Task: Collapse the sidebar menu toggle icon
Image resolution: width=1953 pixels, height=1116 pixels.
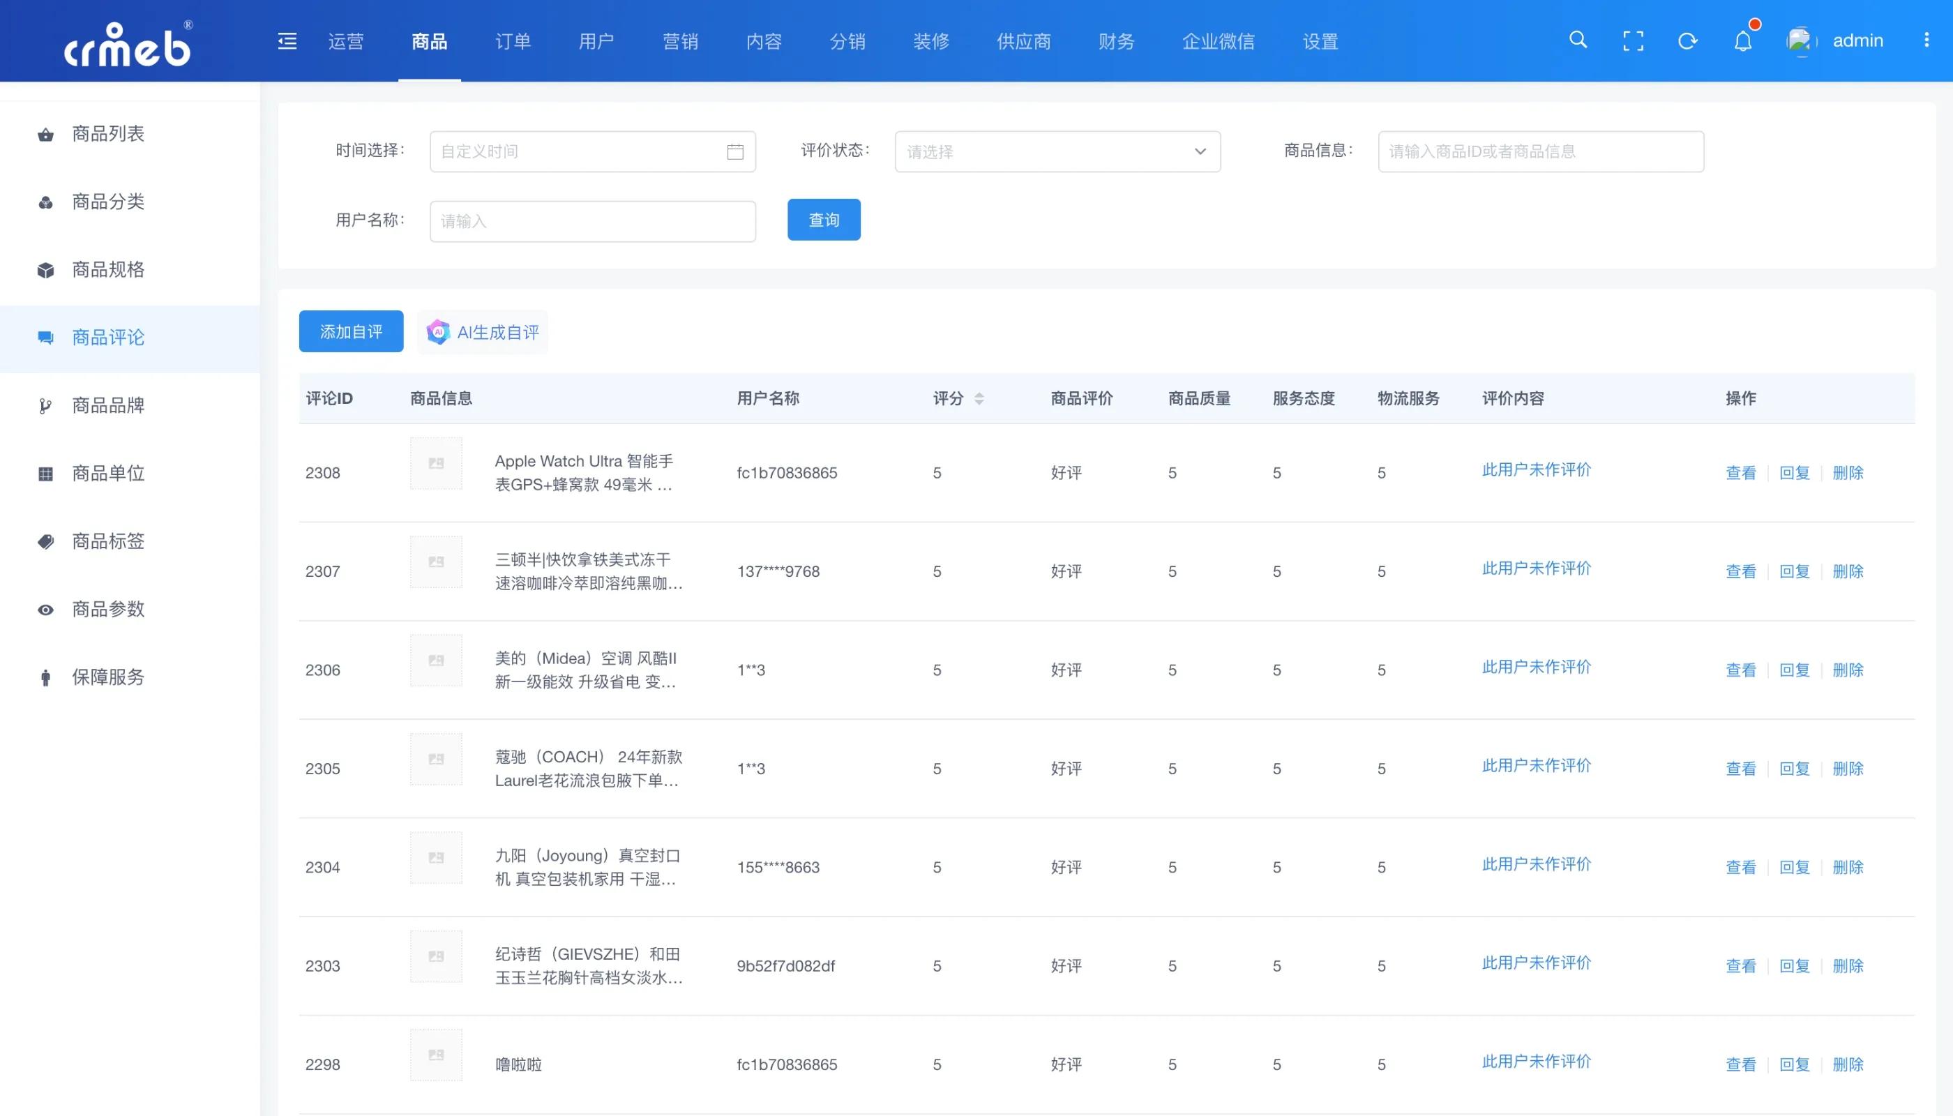Action: pos(287,40)
